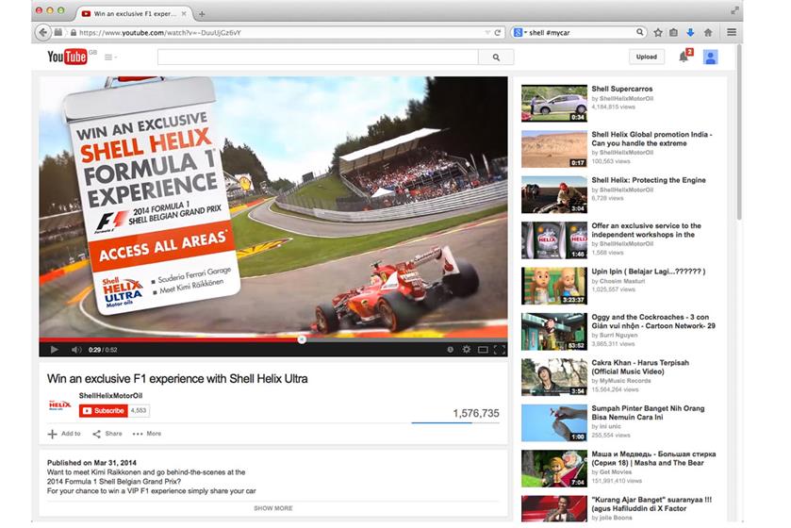Open the notifications bell icon
Screen dimensions: 791x528
point(684,57)
